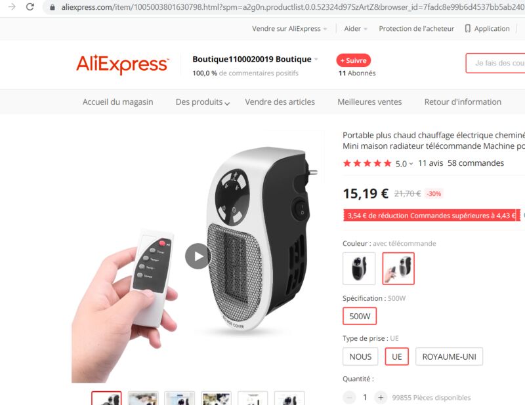Viewport: 525px width, 405px height.
Task: Choose the ROYAUME-UNI plug type
Action: (x=449, y=357)
